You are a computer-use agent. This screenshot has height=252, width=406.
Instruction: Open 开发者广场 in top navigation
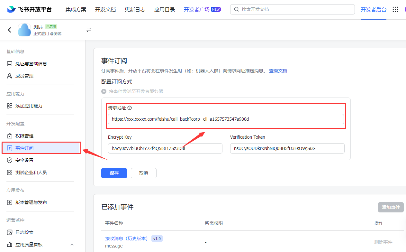pyautogui.click(x=196, y=9)
